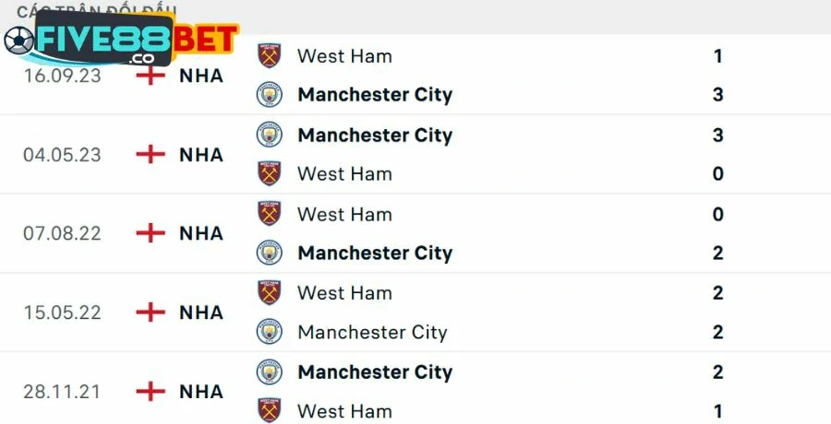This screenshot has height=424, width=831.
Task: Click Manchester City crest in 04.05.23 match
Action: click(269, 135)
